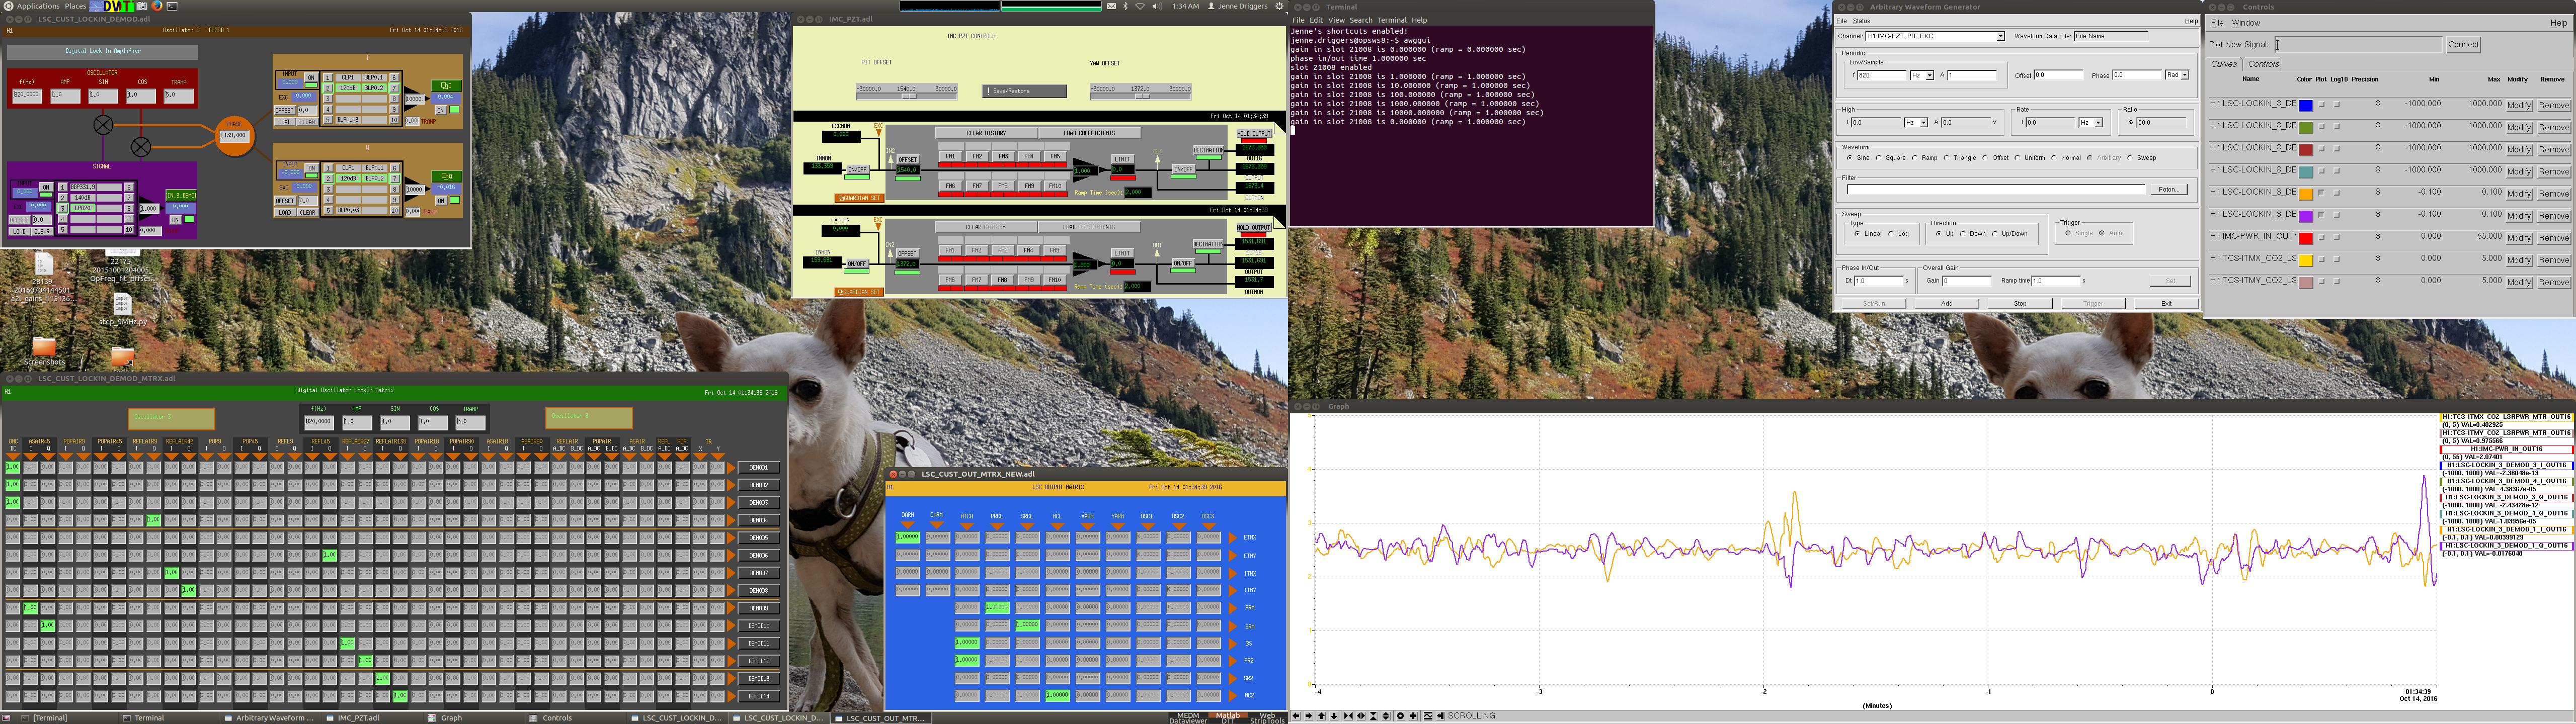Image resolution: width=2576 pixels, height=724 pixels.
Task: Click the down arrow icon in Graph toolbar
Action: pos(1334,716)
